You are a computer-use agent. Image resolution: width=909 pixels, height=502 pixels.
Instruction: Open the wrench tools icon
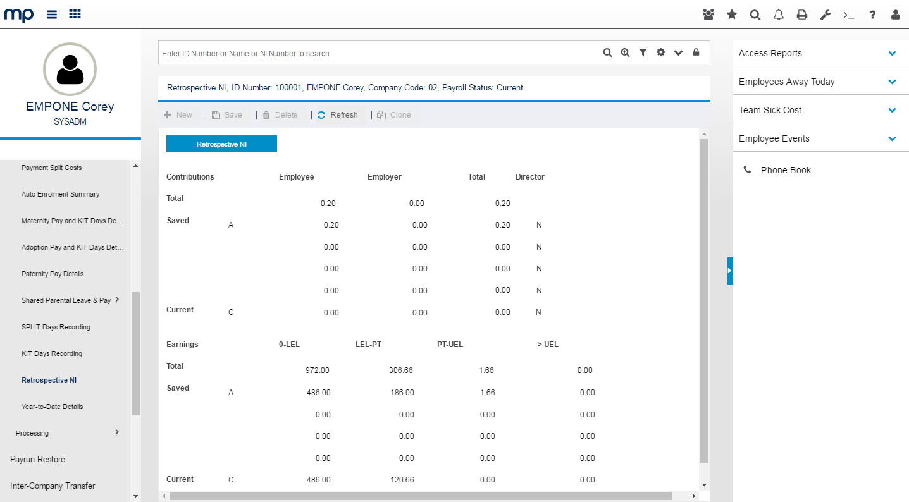click(826, 15)
